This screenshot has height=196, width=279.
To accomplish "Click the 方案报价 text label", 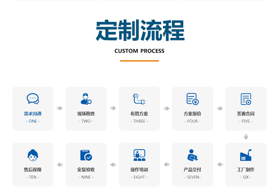I will 193,114.
